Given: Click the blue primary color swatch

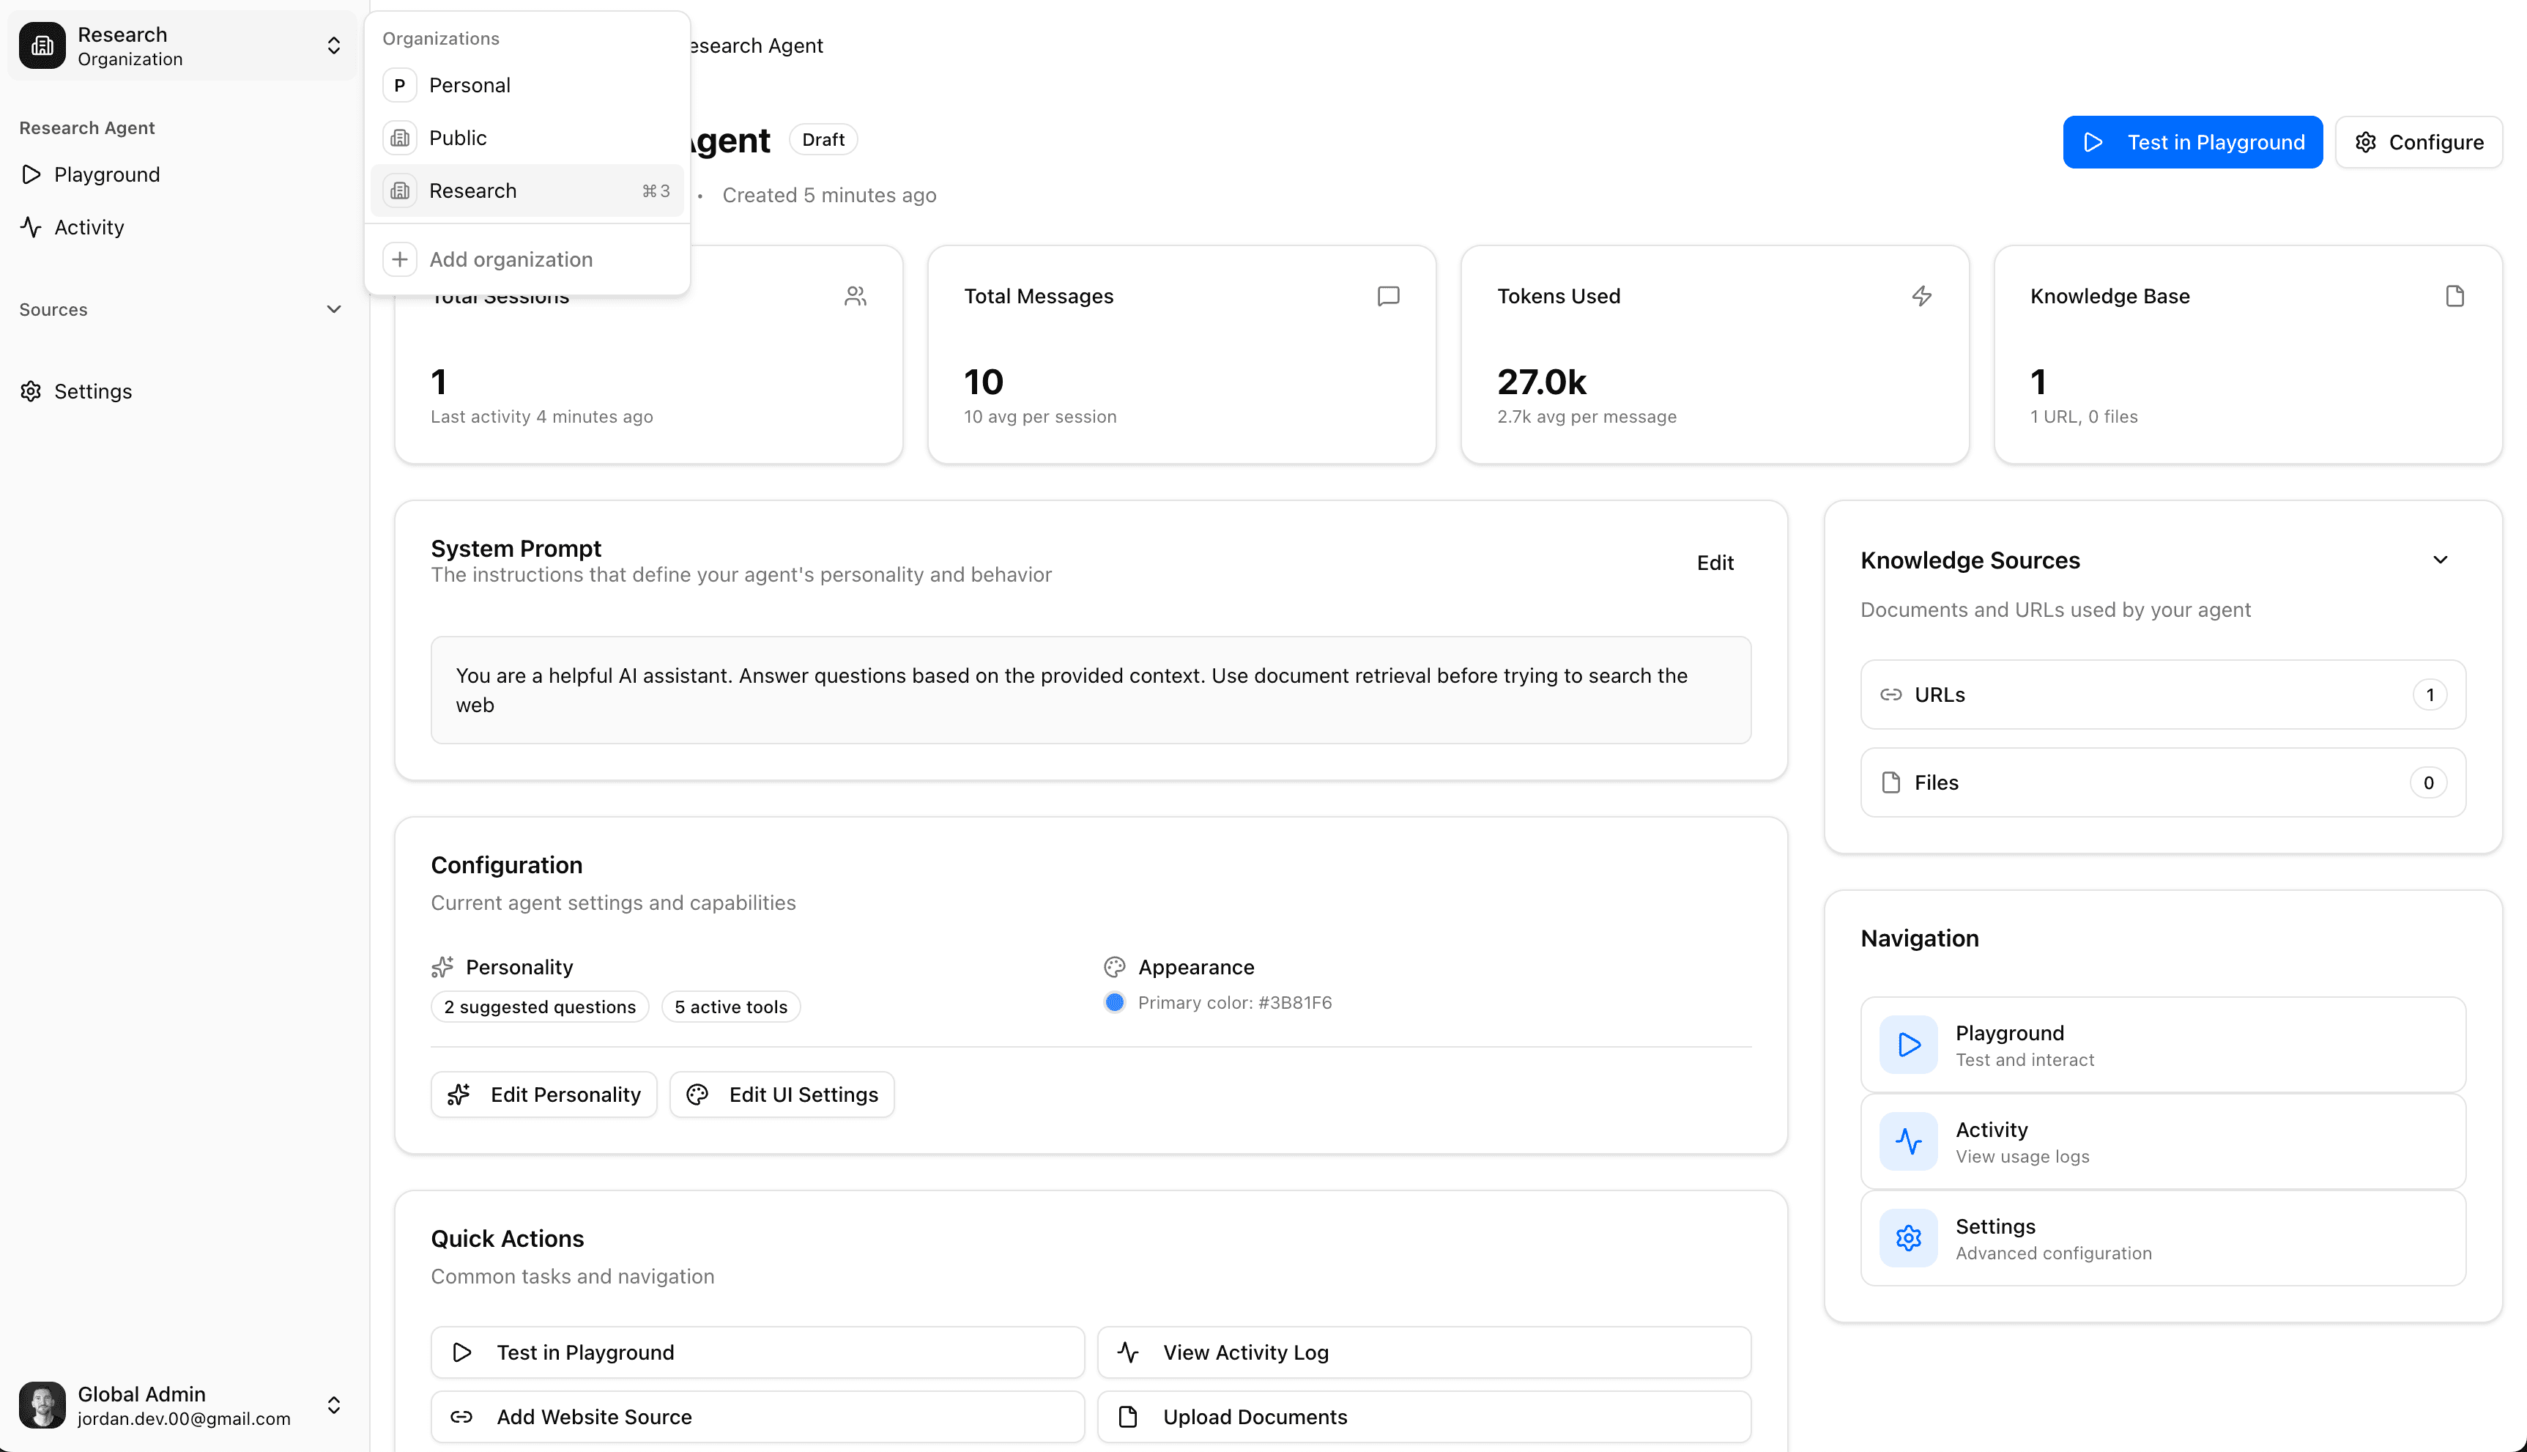Looking at the screenshot, I should tap(1113, 1002).
